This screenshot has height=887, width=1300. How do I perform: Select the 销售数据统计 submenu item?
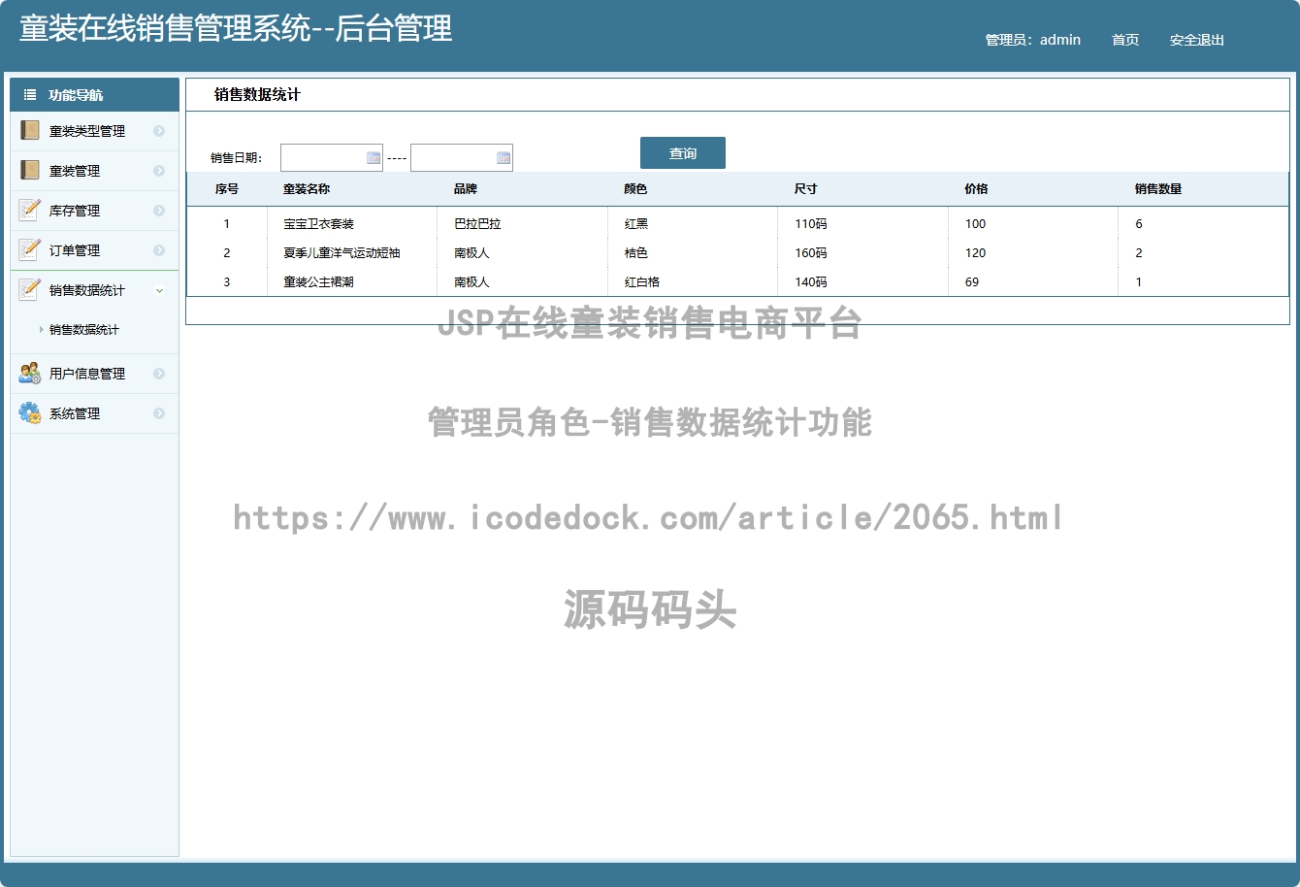pyautogui.click(x=84, y=330)
